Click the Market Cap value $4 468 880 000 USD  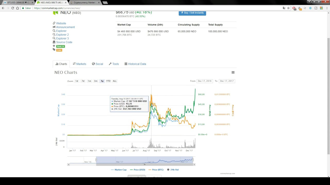coord(129,31)
